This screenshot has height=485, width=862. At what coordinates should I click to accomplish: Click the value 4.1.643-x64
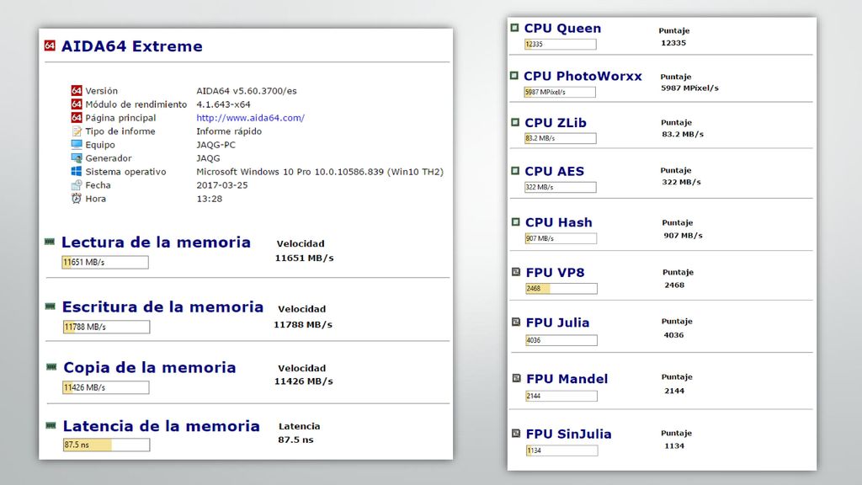click(x=223, y=104)
